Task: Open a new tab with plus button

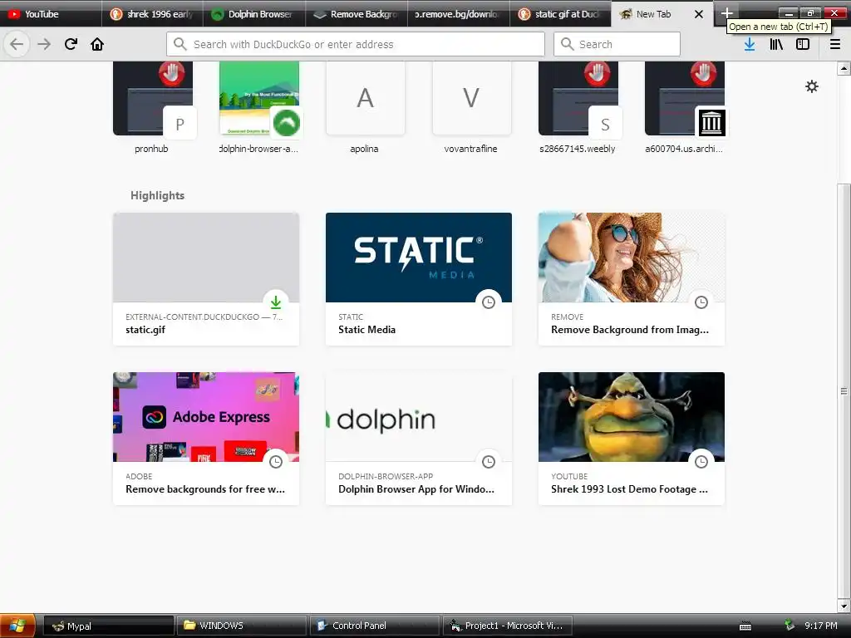Action: pyautogui.click(x=726, y=12)
